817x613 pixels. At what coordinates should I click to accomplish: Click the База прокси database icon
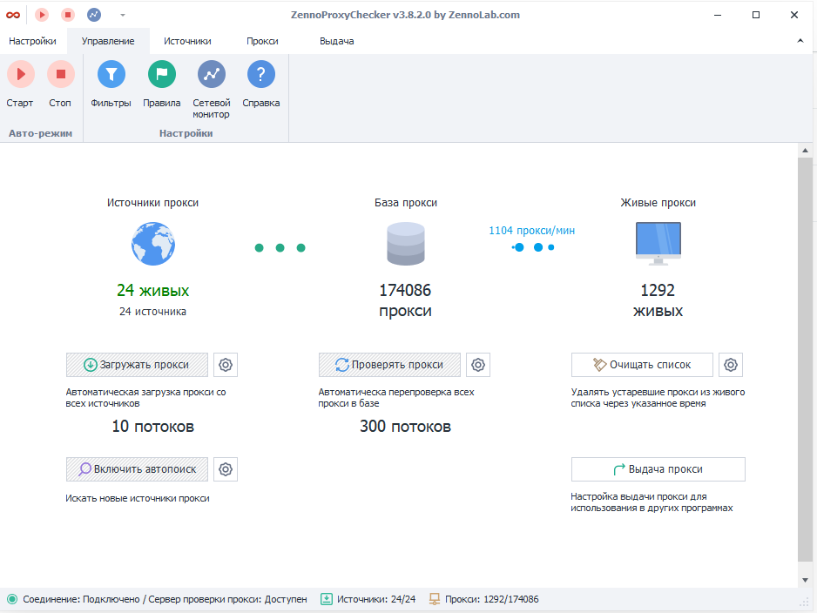coord(406,244)
